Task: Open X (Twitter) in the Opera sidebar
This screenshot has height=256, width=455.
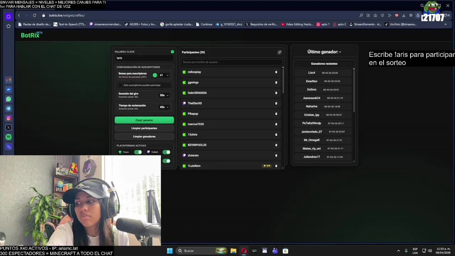Action: coord(9,127)
